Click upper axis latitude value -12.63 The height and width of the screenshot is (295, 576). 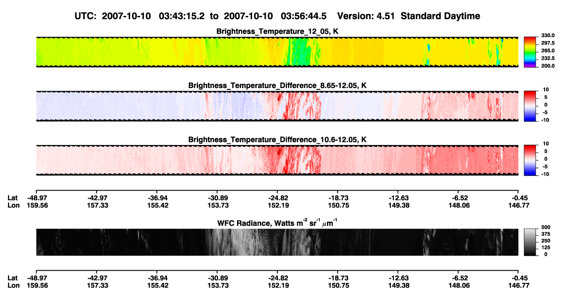click(x=398, y=198)
